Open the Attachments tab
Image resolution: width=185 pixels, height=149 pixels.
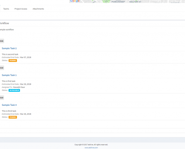point(38,9)
